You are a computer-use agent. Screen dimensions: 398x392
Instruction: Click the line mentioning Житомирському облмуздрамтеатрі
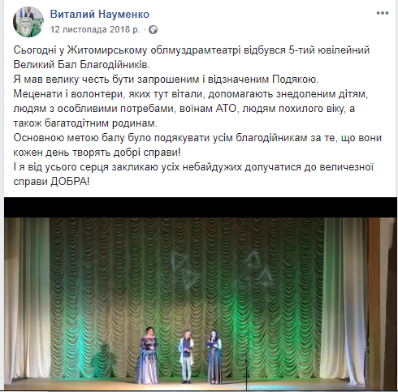[192, 50]
